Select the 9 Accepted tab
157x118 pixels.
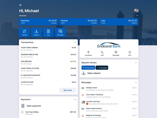click(x=102, y=68)
